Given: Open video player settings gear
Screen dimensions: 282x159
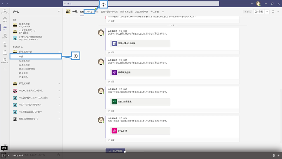Looking at the screenshot, I should coord(274,155).
